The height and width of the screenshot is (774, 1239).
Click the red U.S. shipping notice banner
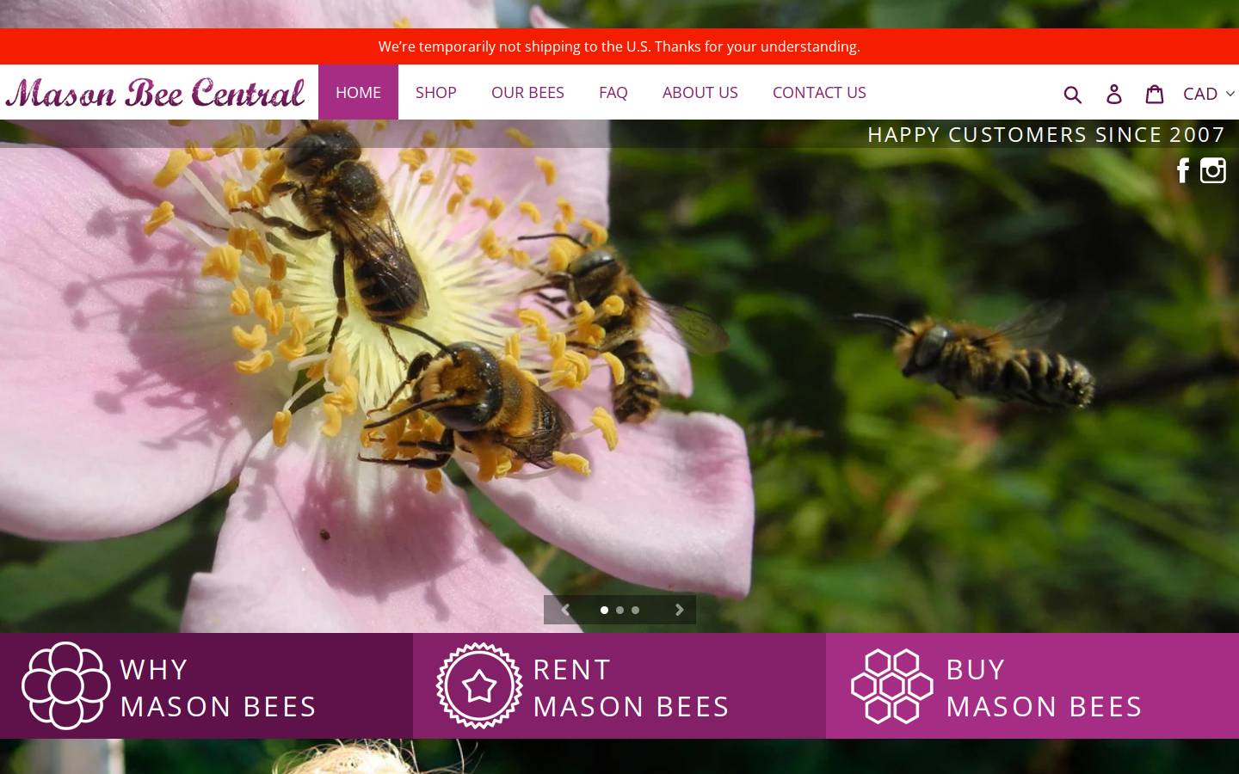pyautogui.click(x=619, y=46)
